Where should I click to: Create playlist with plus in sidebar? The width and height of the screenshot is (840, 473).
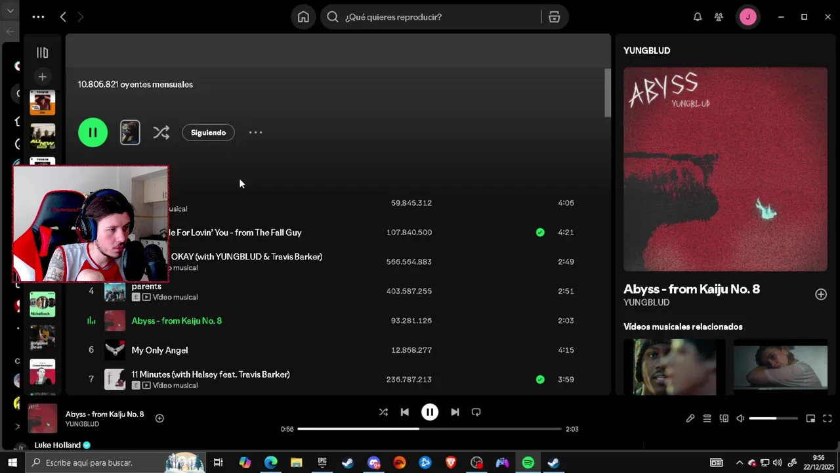click(42, 77)
